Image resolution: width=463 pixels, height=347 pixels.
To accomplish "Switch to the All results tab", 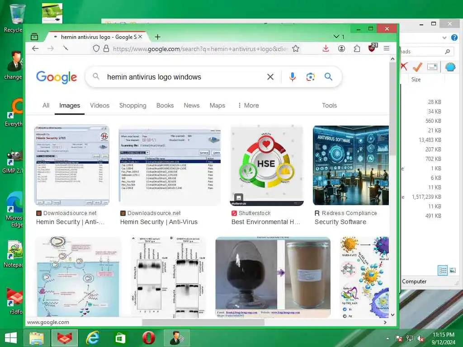I will (46, 106).
